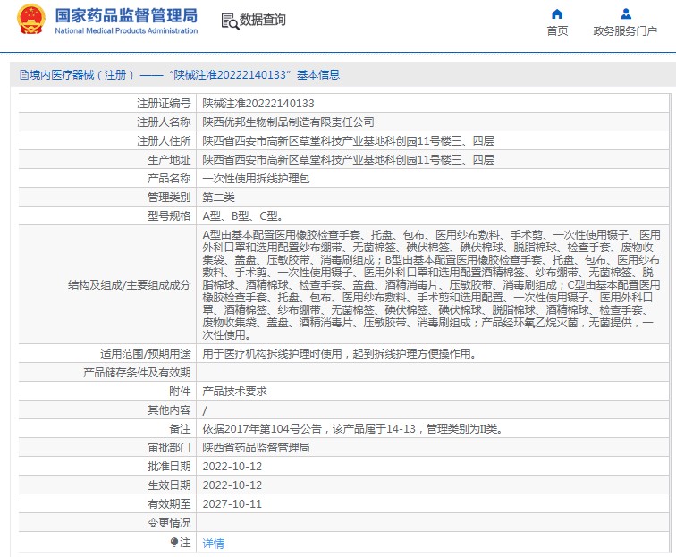Click the 首页 home icon

557,13
